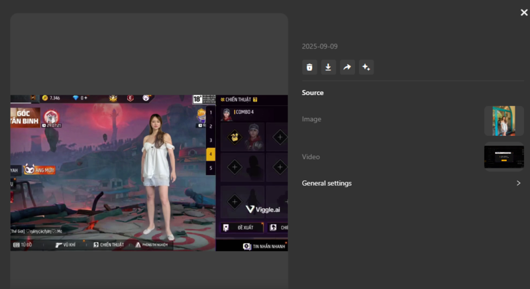Viewport: 530px width, 289px height.
Task: Click the General settings label
Action: pos(327,183)
